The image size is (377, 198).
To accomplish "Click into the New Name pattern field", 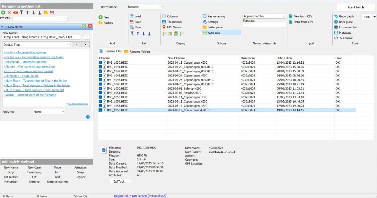I will (41, 37).
